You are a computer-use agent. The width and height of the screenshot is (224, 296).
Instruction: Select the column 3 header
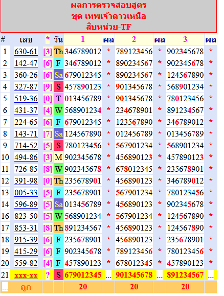click(x=185, y=39)
